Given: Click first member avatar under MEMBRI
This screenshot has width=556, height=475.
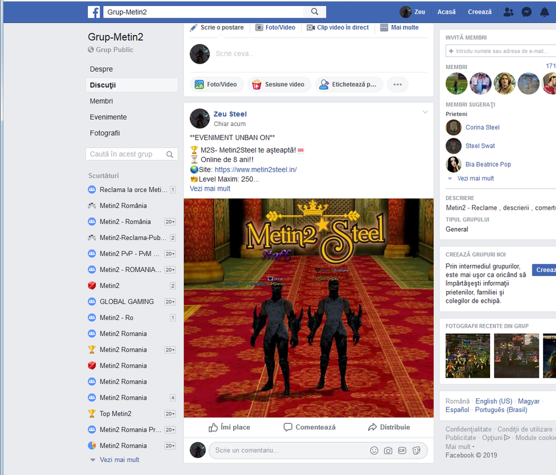Looking at the screenshot, I should tap(456, 83).
